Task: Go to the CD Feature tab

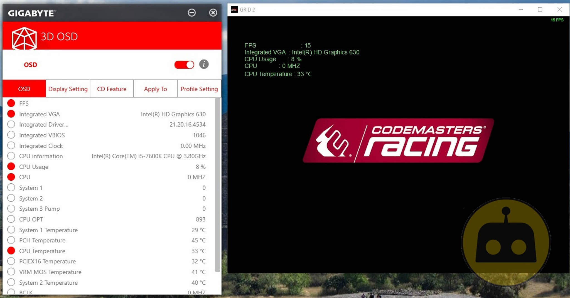Action: pos(112,89)
